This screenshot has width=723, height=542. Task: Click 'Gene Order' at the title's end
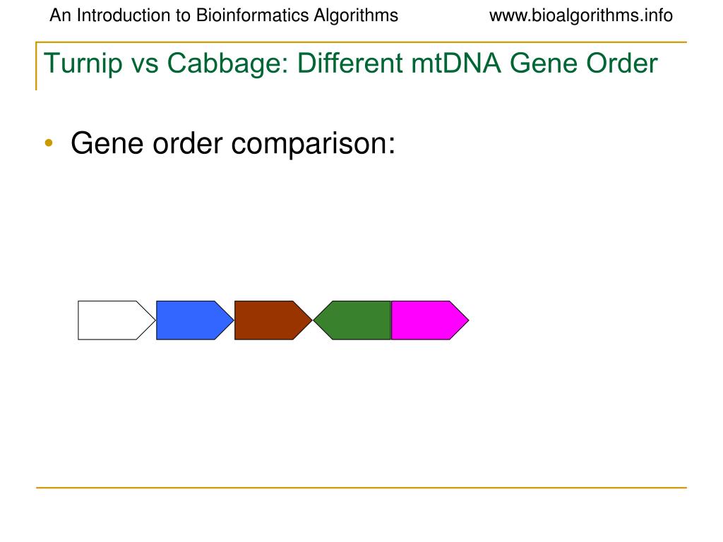point(583,63)
